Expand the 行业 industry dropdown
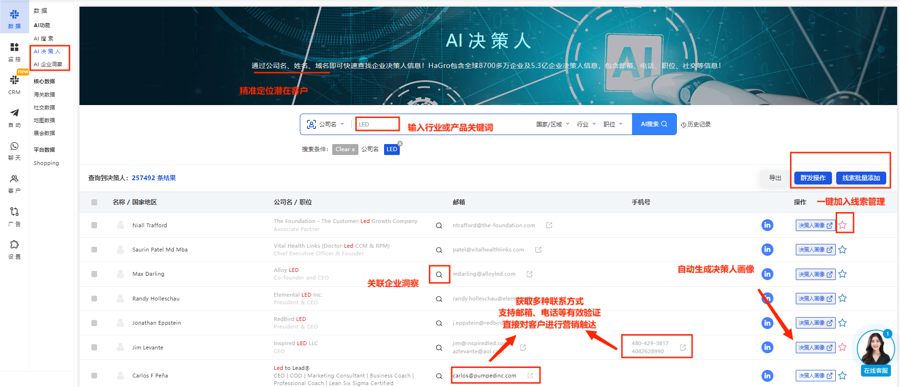Viewport: 900px width, 387px height. [x=586, y=124]
